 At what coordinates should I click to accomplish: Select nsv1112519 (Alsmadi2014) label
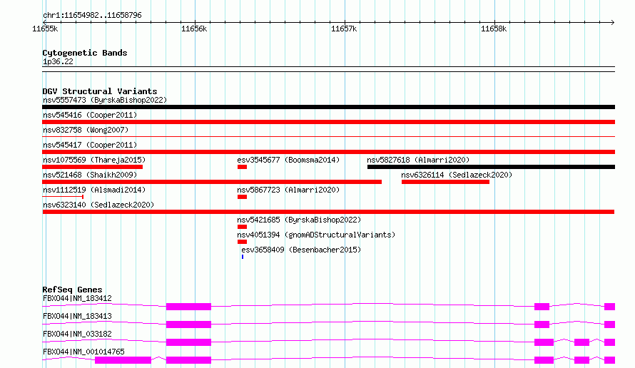point(94,190)
